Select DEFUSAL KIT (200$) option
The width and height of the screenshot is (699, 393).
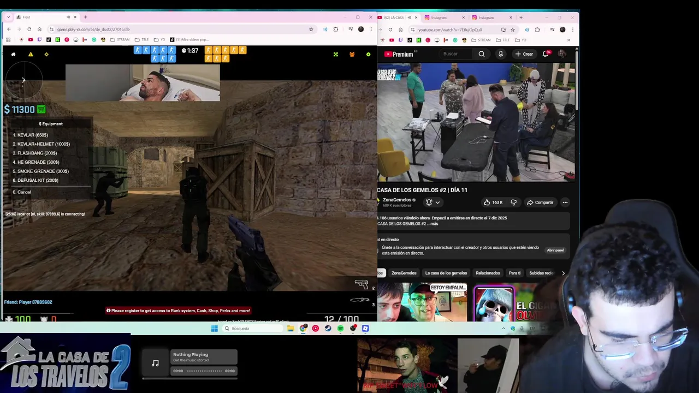coord(35,180)
